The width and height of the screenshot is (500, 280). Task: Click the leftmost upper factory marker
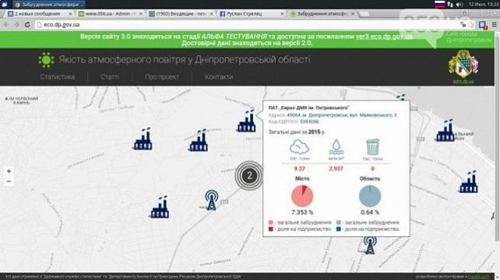[x=143, y=139]
